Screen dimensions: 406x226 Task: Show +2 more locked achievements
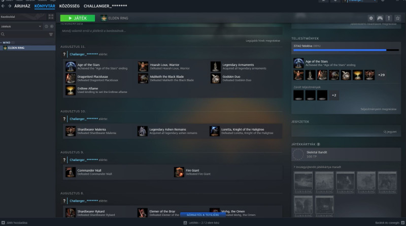pyautogui.click(x=334, y=95)
